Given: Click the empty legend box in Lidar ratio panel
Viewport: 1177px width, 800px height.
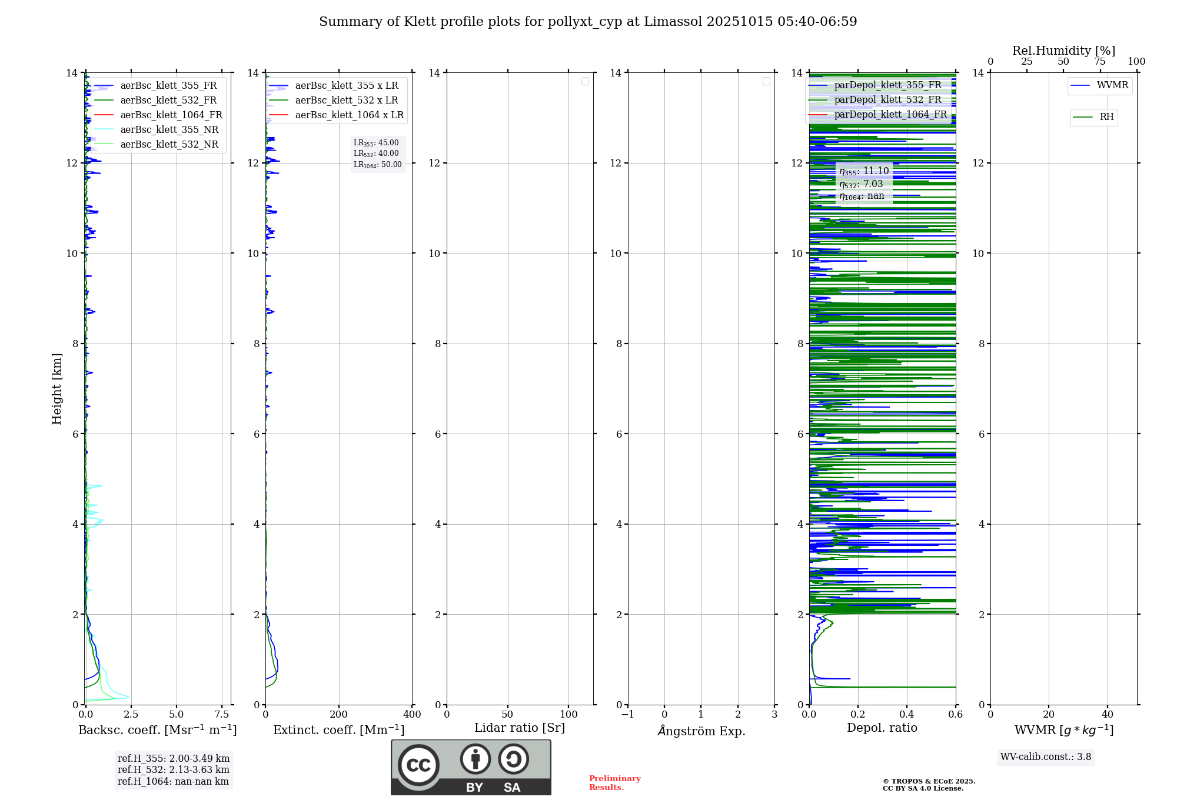Looking at the screenshot, I should click(585, 81).
